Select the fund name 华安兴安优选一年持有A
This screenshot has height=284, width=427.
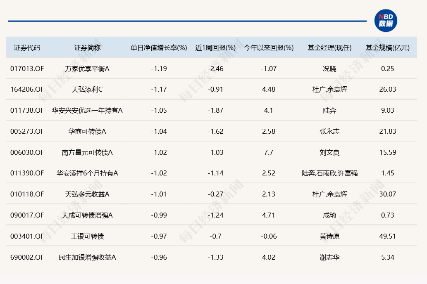click(87, 110)
